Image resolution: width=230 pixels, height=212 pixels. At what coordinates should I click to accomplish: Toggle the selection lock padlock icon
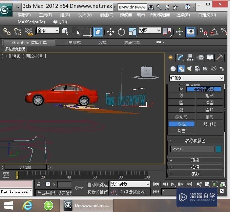pyautogui.click(x=39, y=184)
